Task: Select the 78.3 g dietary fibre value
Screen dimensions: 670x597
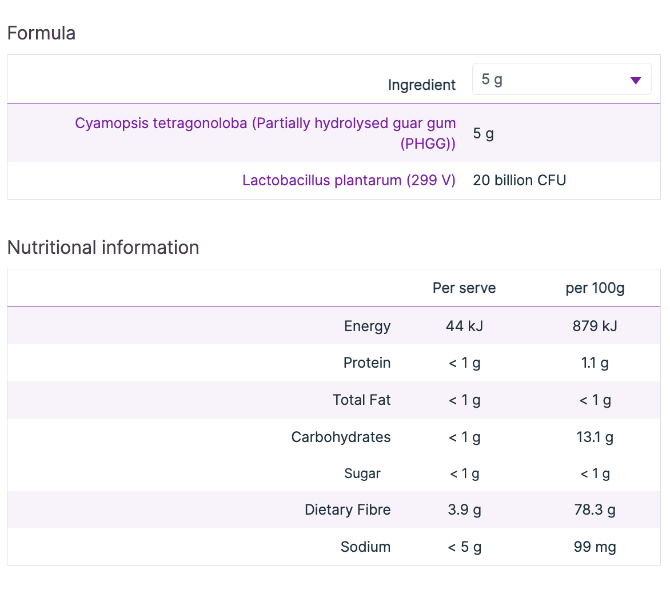Action: [595, 510]
